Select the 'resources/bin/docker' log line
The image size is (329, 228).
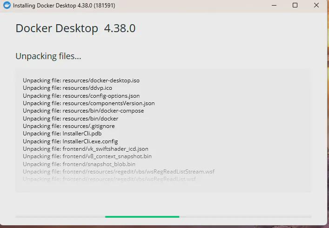[x=71, y=119]
